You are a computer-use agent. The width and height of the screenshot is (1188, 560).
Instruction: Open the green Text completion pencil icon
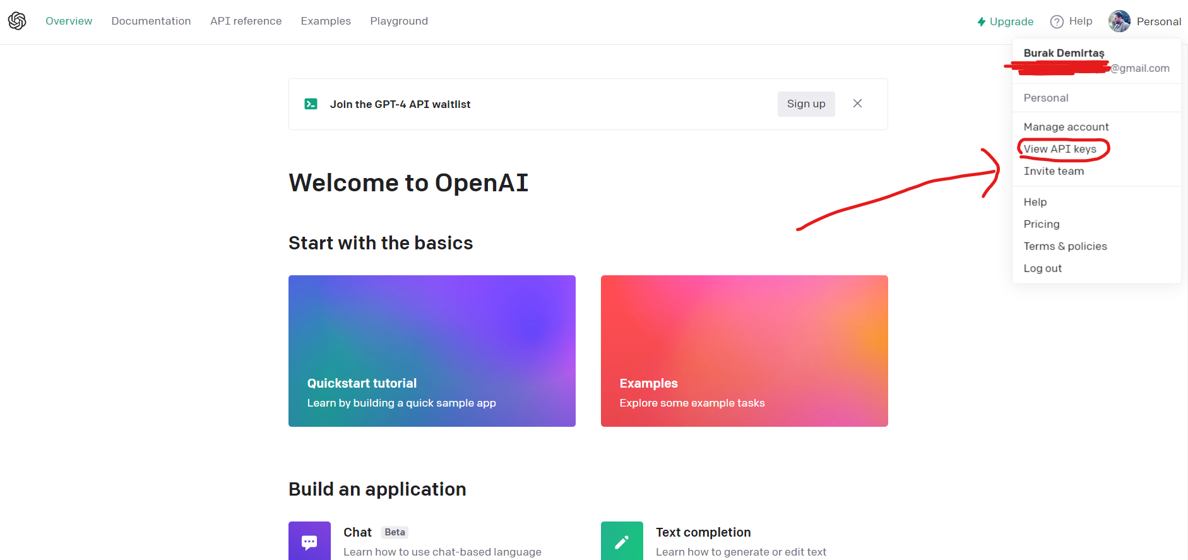pos(622,542)
